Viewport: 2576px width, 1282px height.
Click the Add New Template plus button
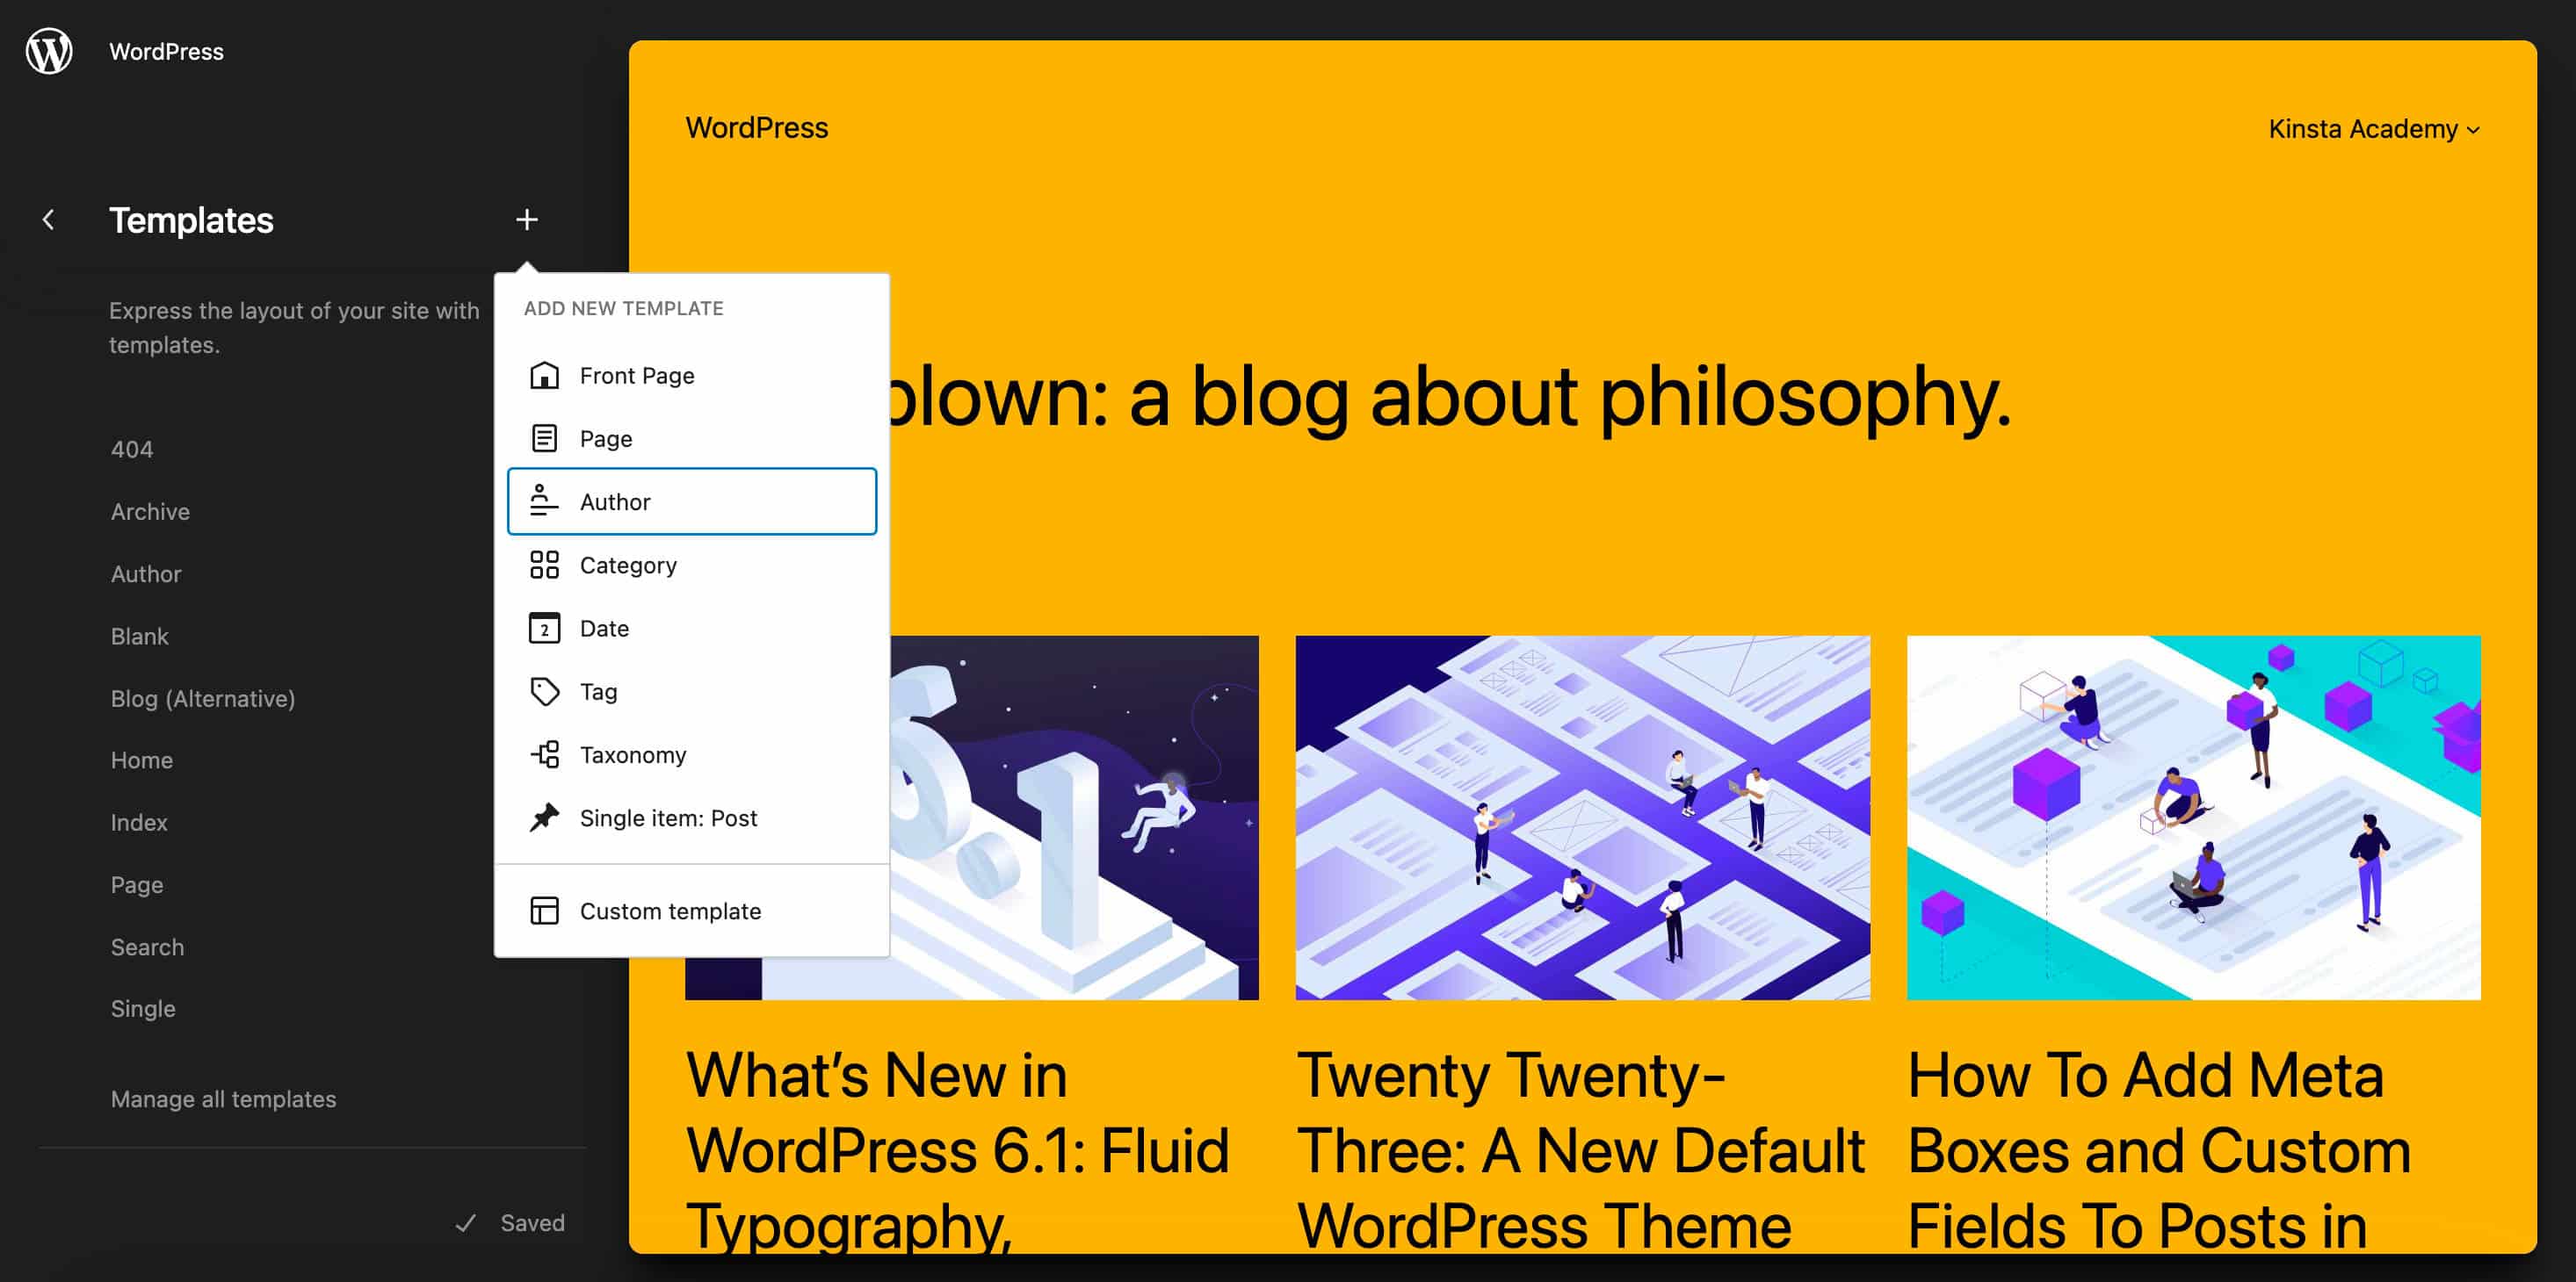click(x=527, y=219)
